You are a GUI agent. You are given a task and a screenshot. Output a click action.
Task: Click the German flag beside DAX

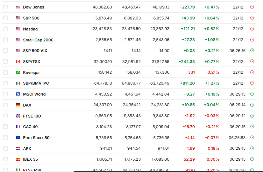pyautogui.click(x=18, y=105)
